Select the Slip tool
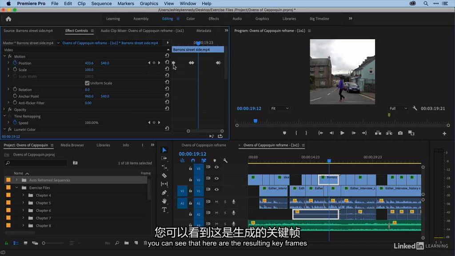 click(x=164, y=184)
